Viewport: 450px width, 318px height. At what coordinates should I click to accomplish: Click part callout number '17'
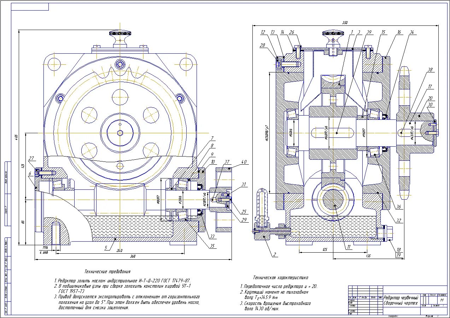click(430, 86)
